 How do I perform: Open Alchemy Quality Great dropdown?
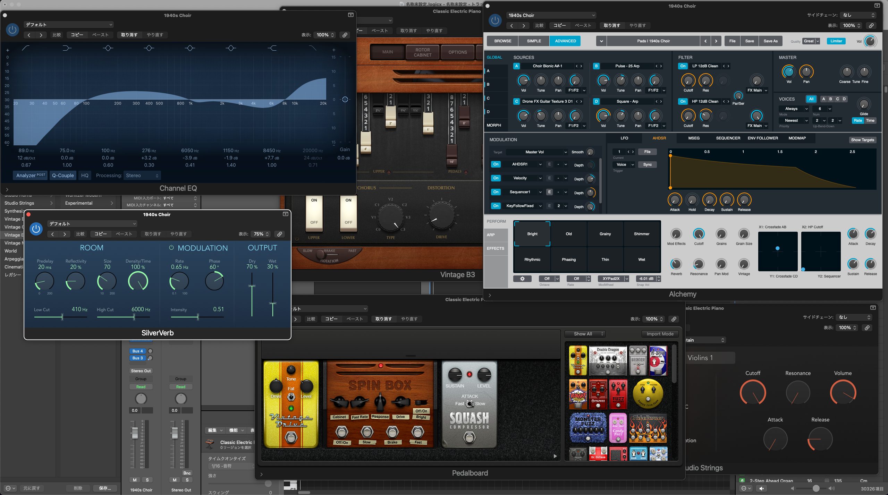[811, 41]
